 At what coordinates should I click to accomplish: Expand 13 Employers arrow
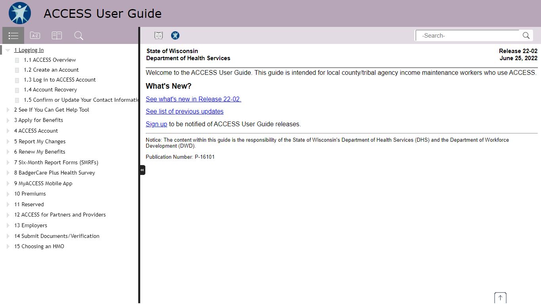coord(8,226)
